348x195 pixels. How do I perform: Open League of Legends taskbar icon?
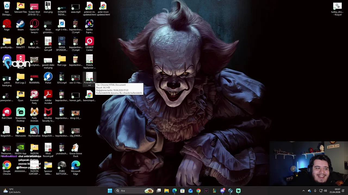(214, 191)
